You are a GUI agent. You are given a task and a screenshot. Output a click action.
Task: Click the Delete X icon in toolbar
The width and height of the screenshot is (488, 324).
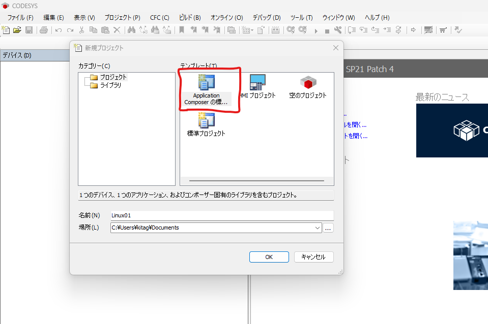(117, 30)
